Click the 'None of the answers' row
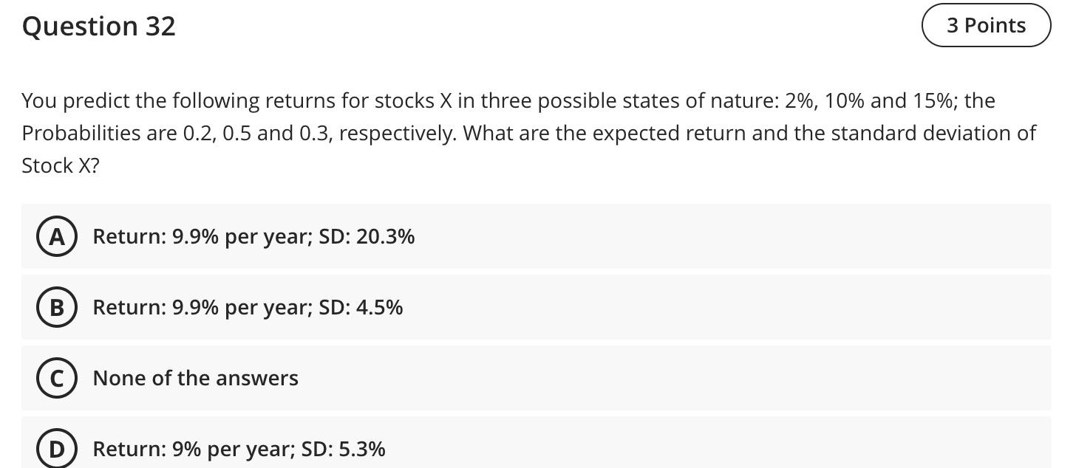The width and height of the screenshot is (1076, 468). (665, 378)
